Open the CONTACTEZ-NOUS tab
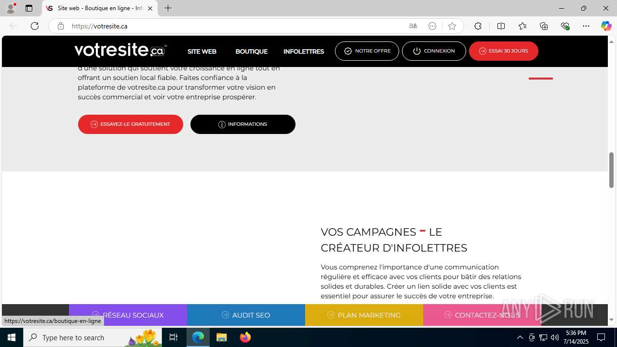The height and width of the screenshot is (347, 617). 482,315
